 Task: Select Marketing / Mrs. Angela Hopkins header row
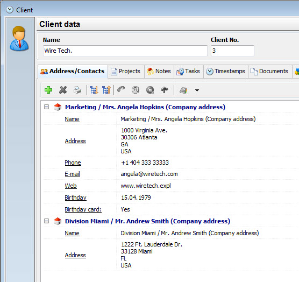point(145,107)
